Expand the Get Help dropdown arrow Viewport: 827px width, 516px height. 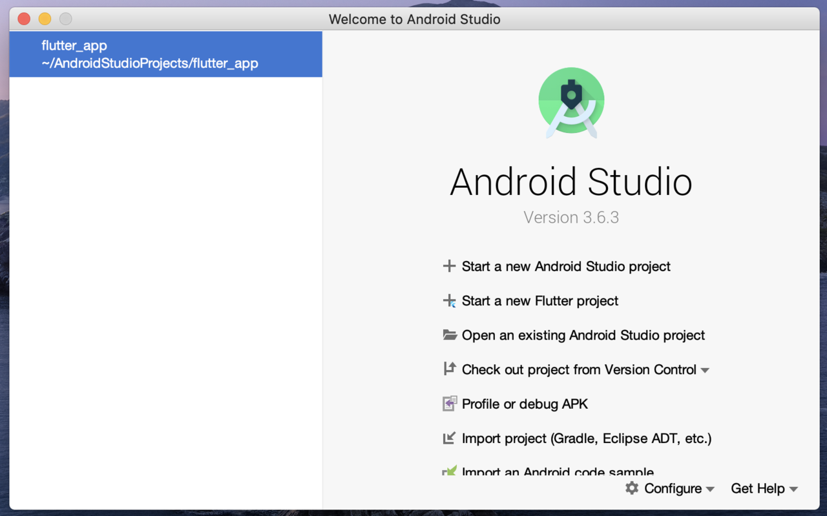pos(793,489)
